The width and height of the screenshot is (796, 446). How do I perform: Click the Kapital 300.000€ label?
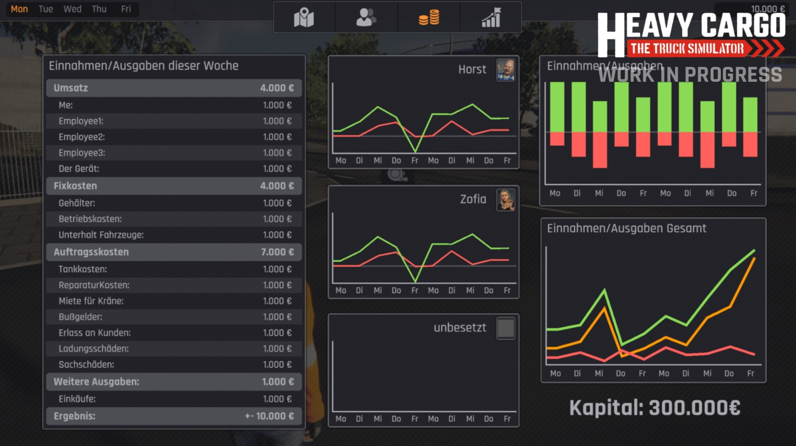(654, 408)
